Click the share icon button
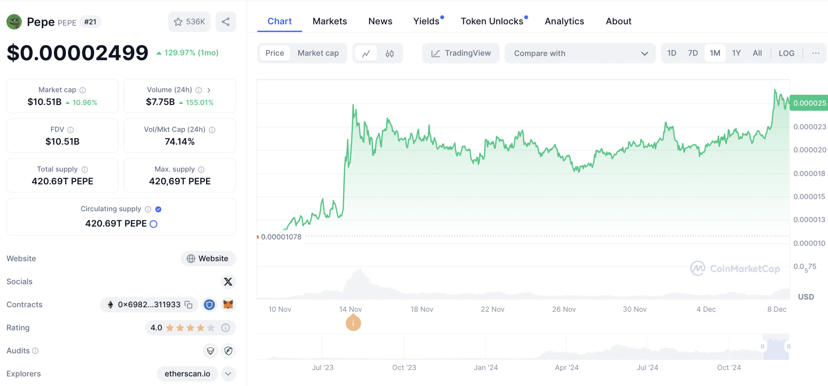This screenshot has width=828, height=386. [x=226, y=22]
